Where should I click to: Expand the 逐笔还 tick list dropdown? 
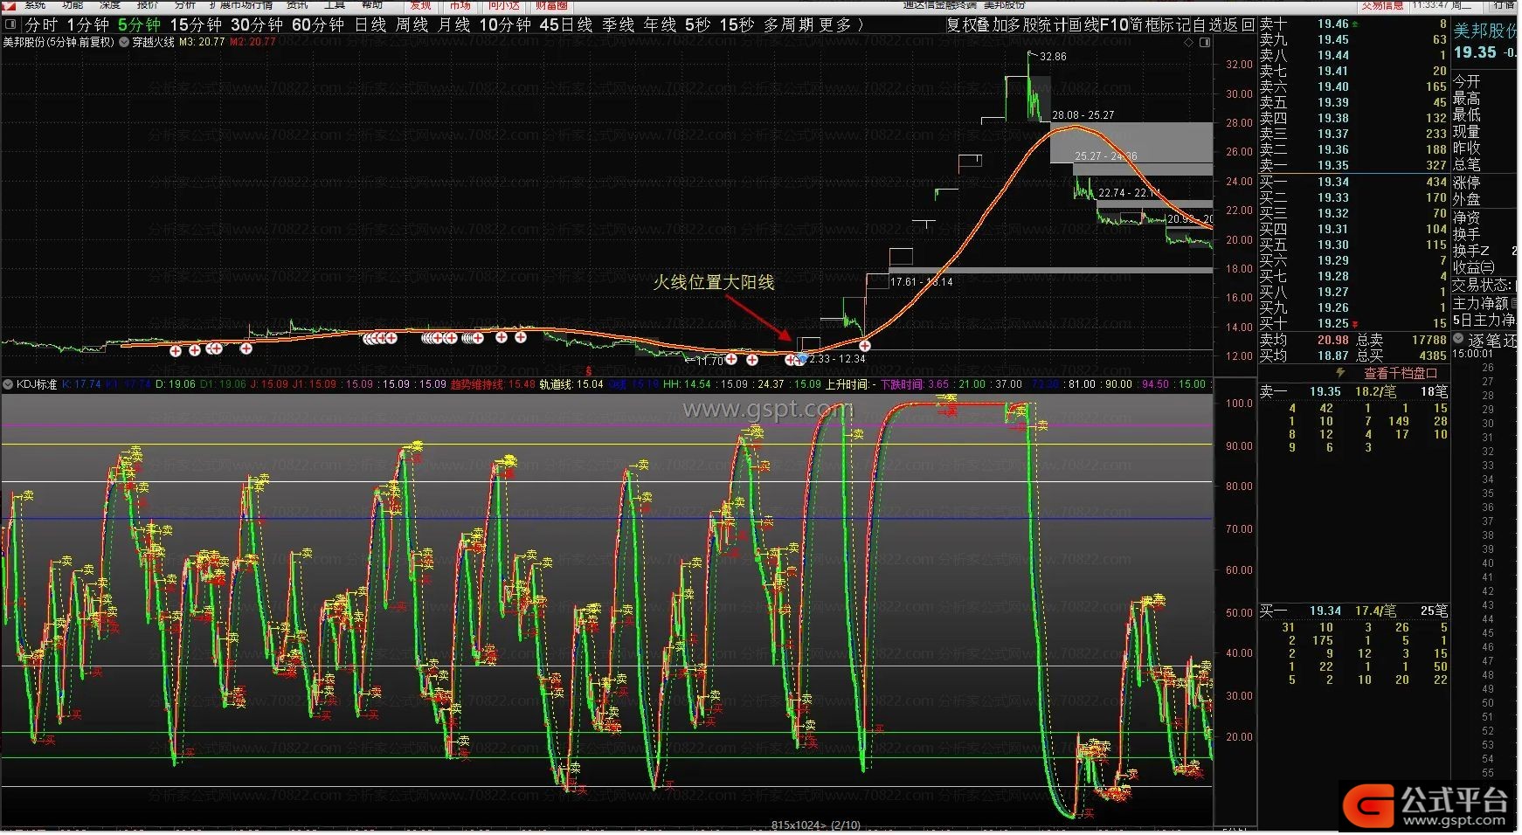click(x=1458, y=339)
